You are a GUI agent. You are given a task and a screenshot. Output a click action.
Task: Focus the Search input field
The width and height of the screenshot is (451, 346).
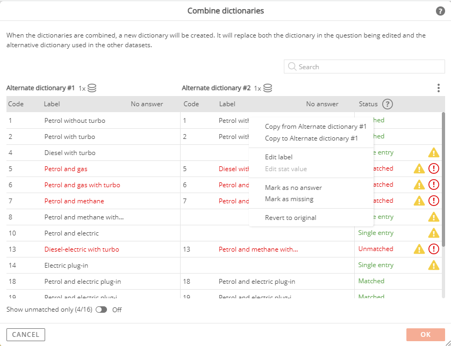click(x=364, y=67)
